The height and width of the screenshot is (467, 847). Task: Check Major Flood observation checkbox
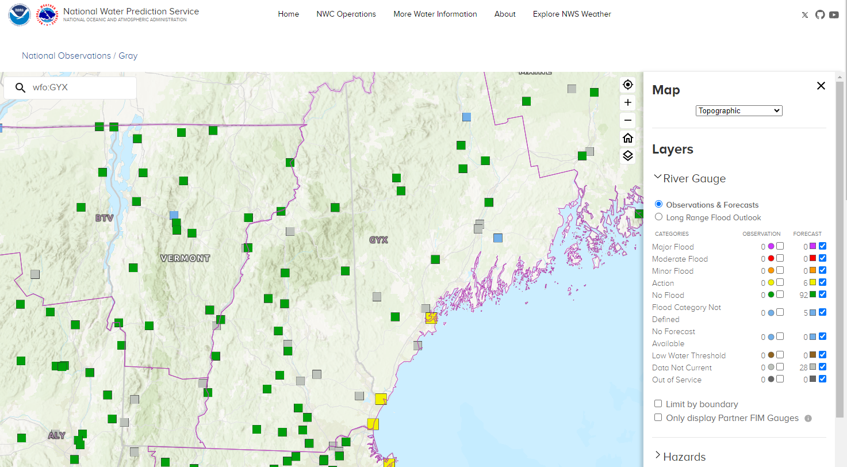coord(780,246)
